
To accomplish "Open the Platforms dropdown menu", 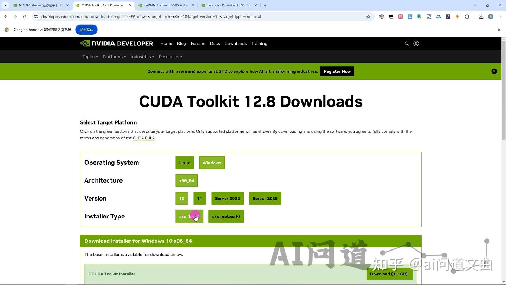I will pos(114,56).
